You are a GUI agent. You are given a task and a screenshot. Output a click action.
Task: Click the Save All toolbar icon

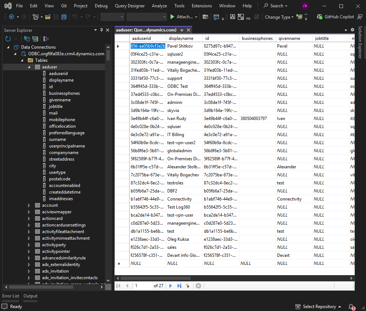click(64, 17)
